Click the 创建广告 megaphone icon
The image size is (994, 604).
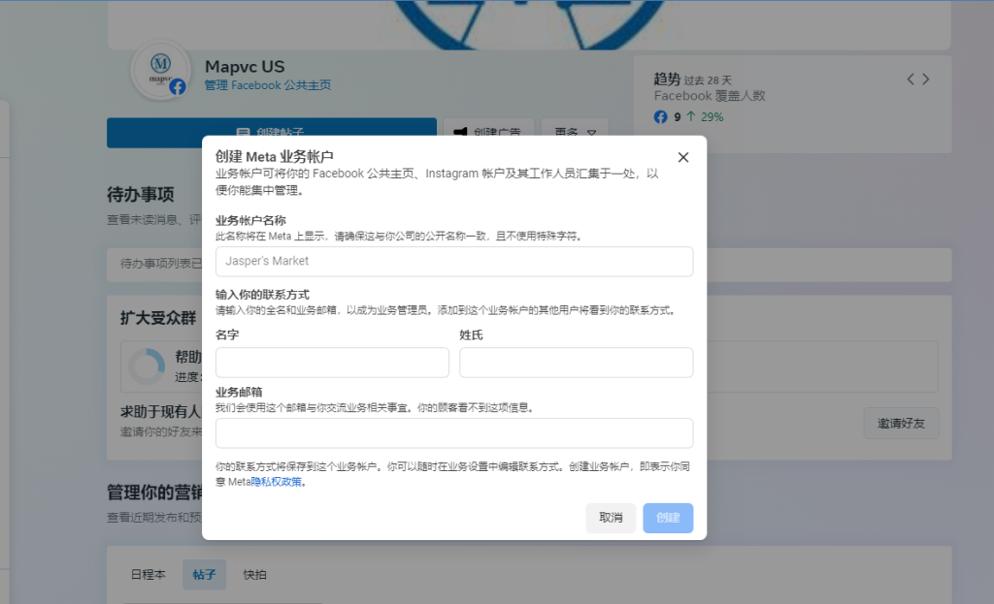[460, 131]
